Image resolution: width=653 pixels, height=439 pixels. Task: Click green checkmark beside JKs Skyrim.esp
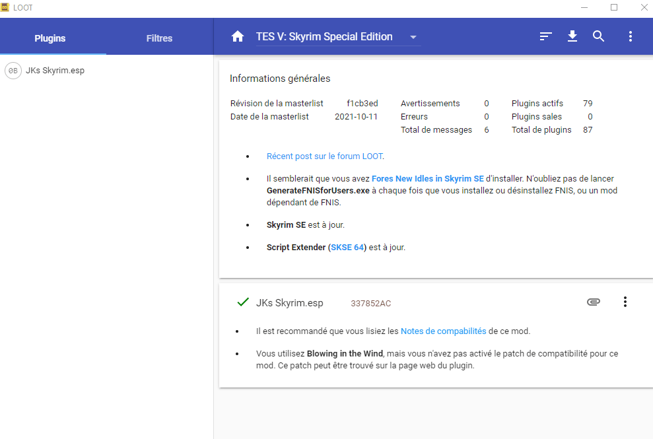242,302
